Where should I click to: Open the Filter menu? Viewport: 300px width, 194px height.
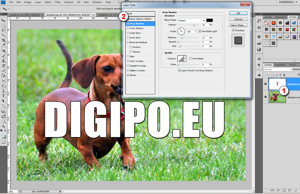pyautogui.click(x=57, y=2)
